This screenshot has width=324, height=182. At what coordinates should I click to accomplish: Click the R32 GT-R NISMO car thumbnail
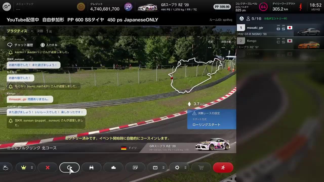pos(309,31)
